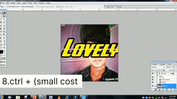Toggle lock position option
The width and height of the screenshot is (177, 99).
tap(162, 70)
